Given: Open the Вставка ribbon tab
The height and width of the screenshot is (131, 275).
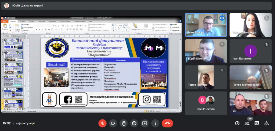Looking at the screenshot, I should [23, 21].
